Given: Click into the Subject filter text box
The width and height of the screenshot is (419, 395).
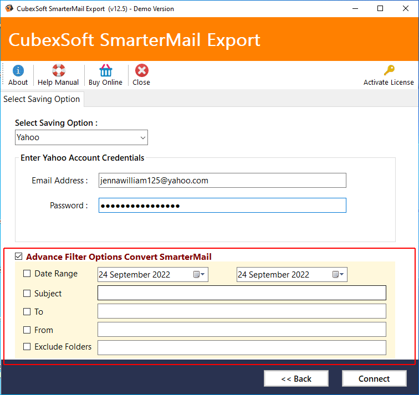Looking at the screenshot, I should [242, 293].
